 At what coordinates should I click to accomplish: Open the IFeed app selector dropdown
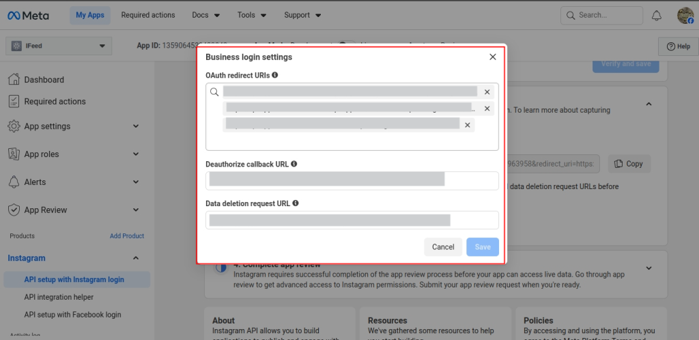tap(59, 46)
